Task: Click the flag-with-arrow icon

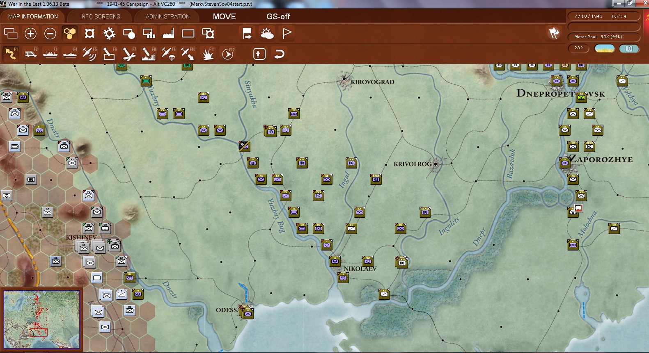Action: 247,33
